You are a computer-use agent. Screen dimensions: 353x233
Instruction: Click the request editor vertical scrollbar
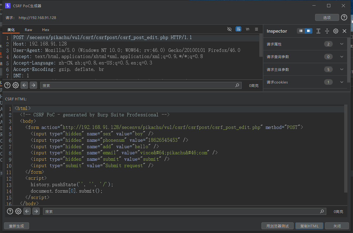261,45
